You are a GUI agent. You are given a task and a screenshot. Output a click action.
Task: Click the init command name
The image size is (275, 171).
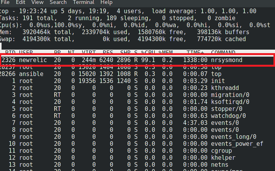(x=218, y=81)
